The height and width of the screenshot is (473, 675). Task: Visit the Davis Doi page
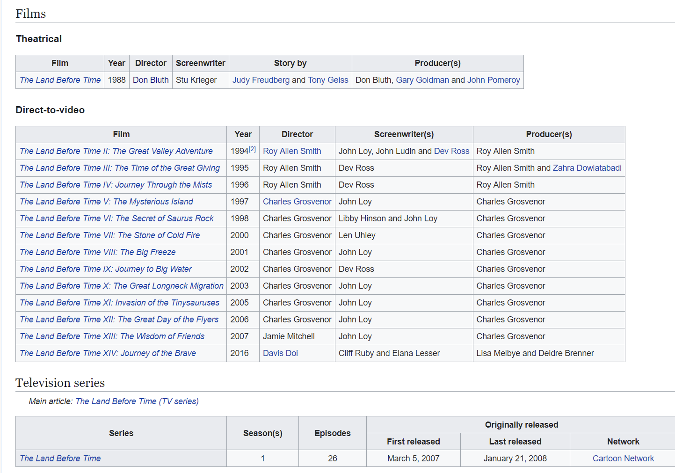(280, 353)
